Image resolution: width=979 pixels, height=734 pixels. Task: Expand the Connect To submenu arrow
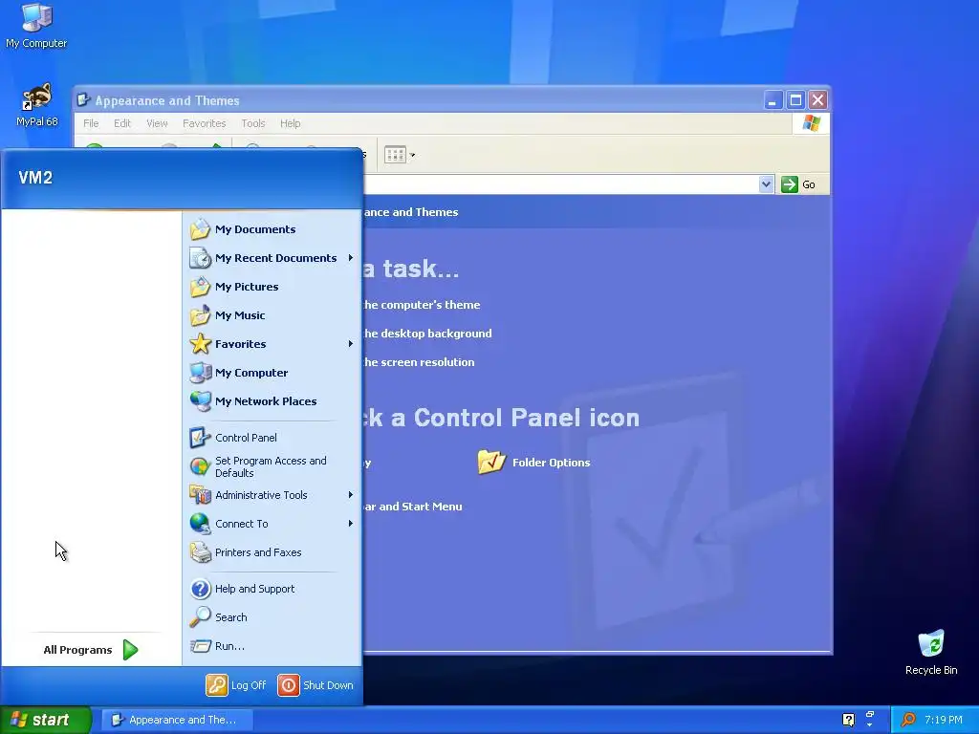point(351,524)
